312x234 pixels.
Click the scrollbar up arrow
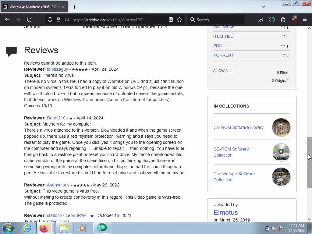309,28
